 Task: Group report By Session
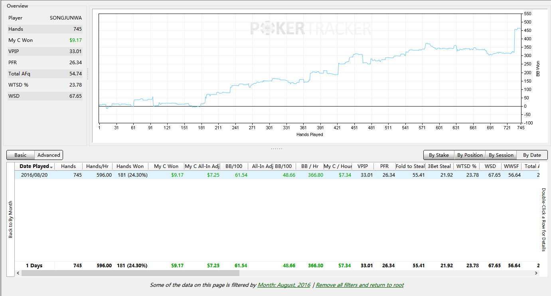[x=501, y=155]
